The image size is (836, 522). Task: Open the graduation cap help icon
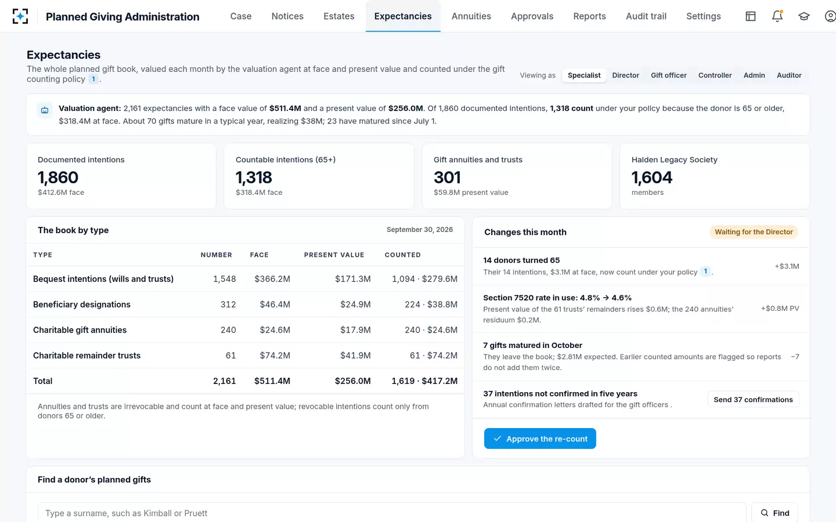pyautogui.click(x=804, y=16)
